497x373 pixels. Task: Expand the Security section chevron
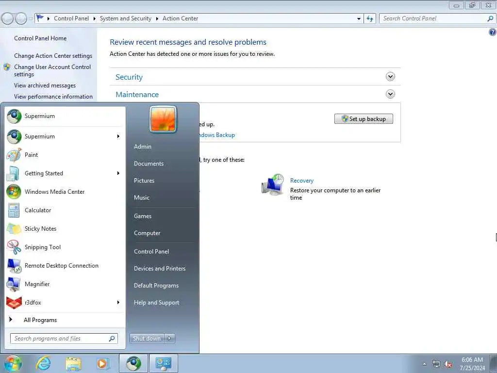click(x=390, y=76)
